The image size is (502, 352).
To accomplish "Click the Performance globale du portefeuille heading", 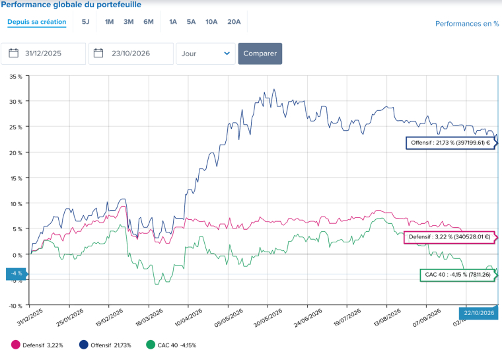I will tap(71, 5).
